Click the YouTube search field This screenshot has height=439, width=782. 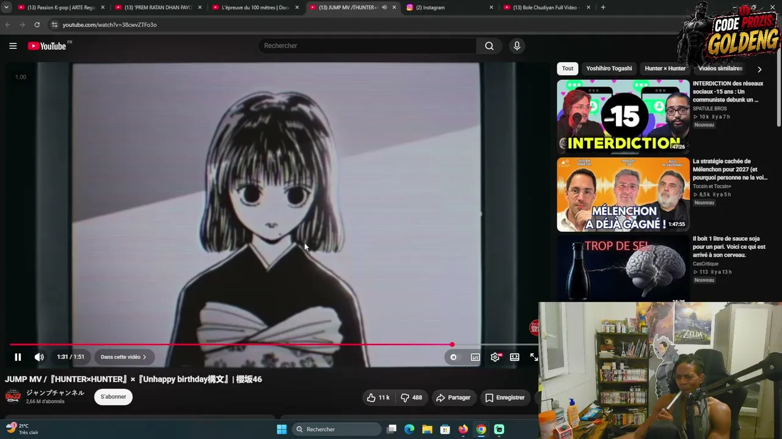point(368,46)
